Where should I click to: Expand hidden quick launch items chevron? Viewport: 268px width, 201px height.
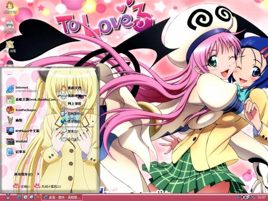pyautogui.click(x=38, y=197)
